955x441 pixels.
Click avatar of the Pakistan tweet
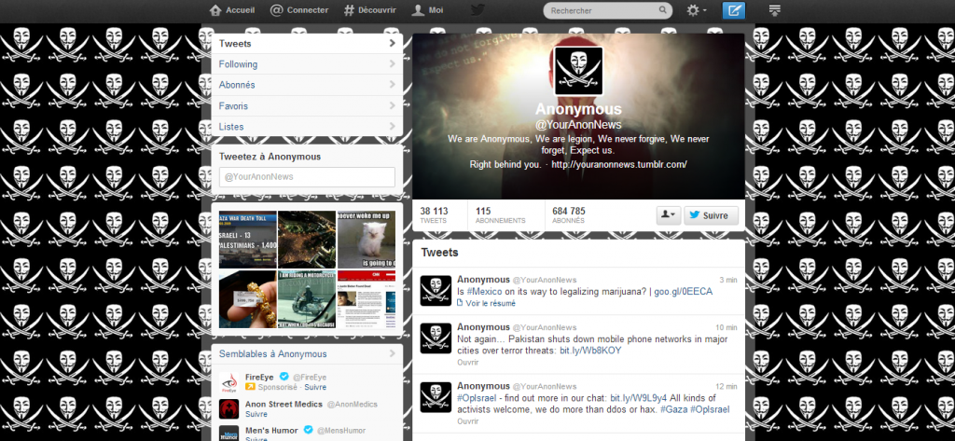tap(436, 338)
